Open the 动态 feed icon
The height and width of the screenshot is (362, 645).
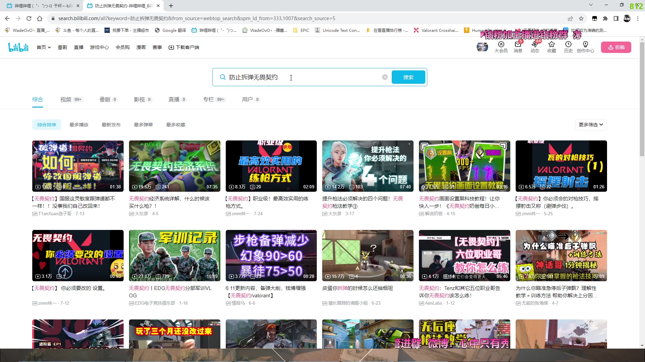[x=534, y=47]
